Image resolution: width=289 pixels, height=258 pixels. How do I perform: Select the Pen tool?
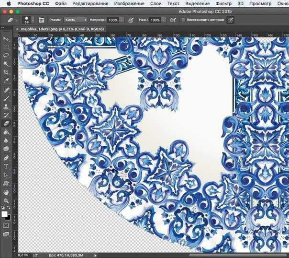pos(6,158)
